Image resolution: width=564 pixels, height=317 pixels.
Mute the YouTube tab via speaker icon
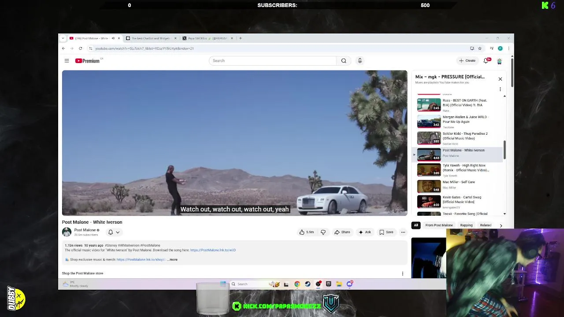click(113, 38)
